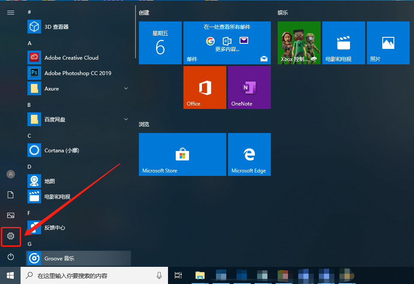Screen dimensions: 414x284
Task: Click the G letter header in app list
Action: coord(30,244)
